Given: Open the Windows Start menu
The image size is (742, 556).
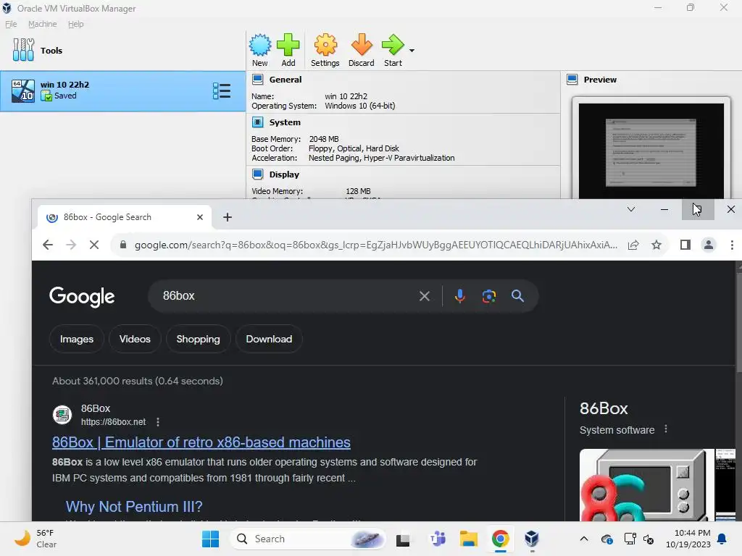Looking at the screenshot, I should tap(211, 539).
